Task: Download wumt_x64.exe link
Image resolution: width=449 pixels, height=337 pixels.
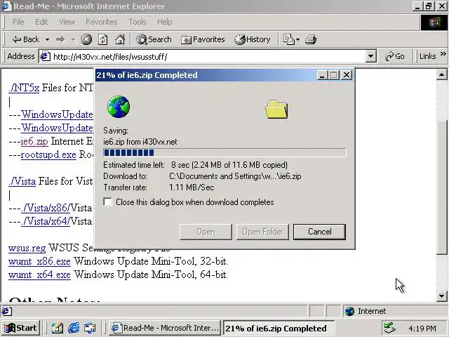Action: [x=39, y=275]
